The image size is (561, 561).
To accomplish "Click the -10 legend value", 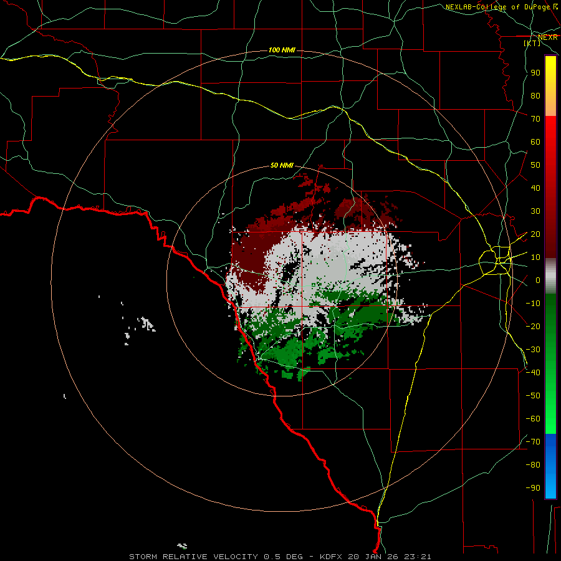I will pyautogui.click(x=533, y=304).
